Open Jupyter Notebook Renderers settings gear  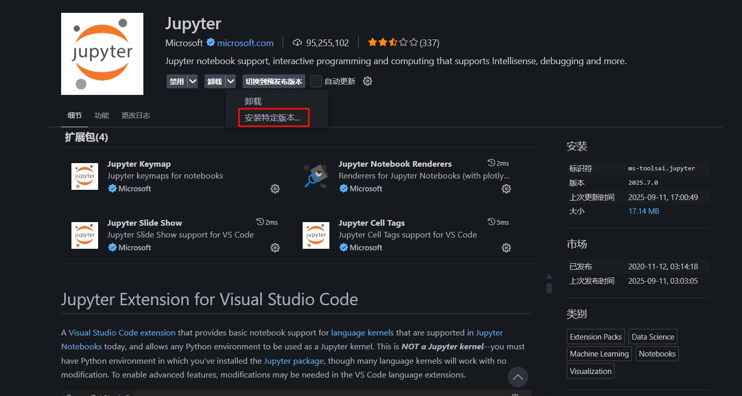tap(506, 189)
